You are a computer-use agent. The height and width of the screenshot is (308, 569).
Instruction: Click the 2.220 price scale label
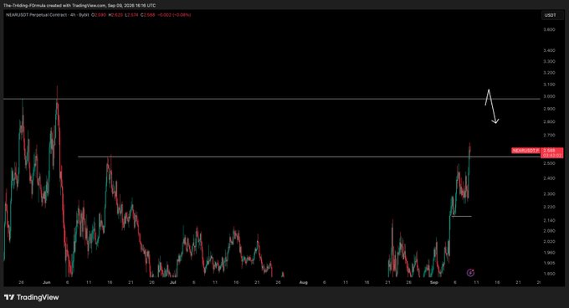[x=549, y=207]
